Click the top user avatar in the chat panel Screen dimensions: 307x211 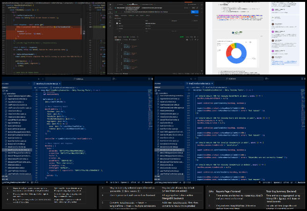pyautogui.click(x=273, y=9)
